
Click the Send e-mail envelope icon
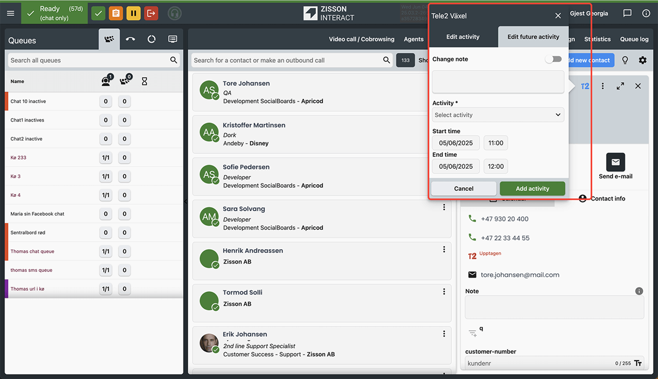[615, 162]
